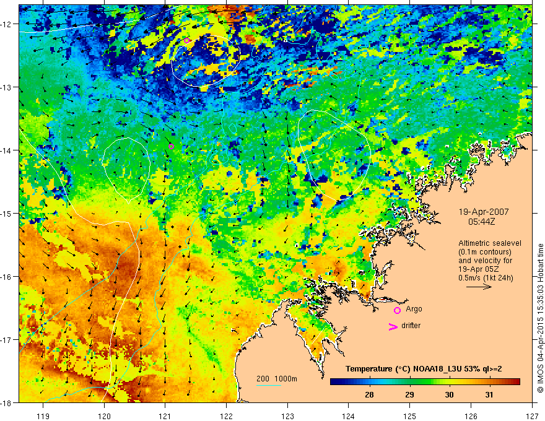Click the temperature color bar
Image resolution: width=545 pixels, height=421 pixels.
425,382
